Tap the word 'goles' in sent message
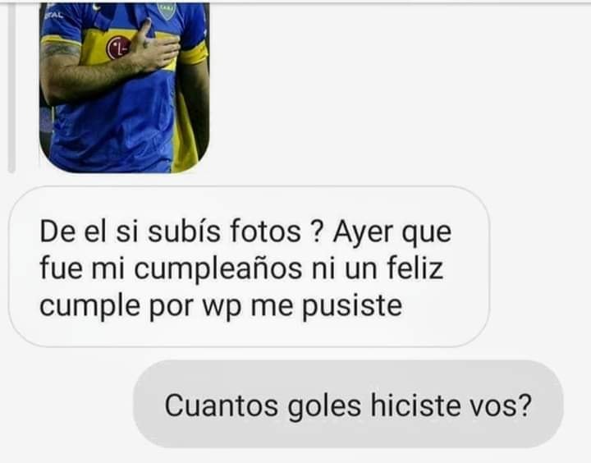Viewport: 591px width, 463px height. (324, 406)
